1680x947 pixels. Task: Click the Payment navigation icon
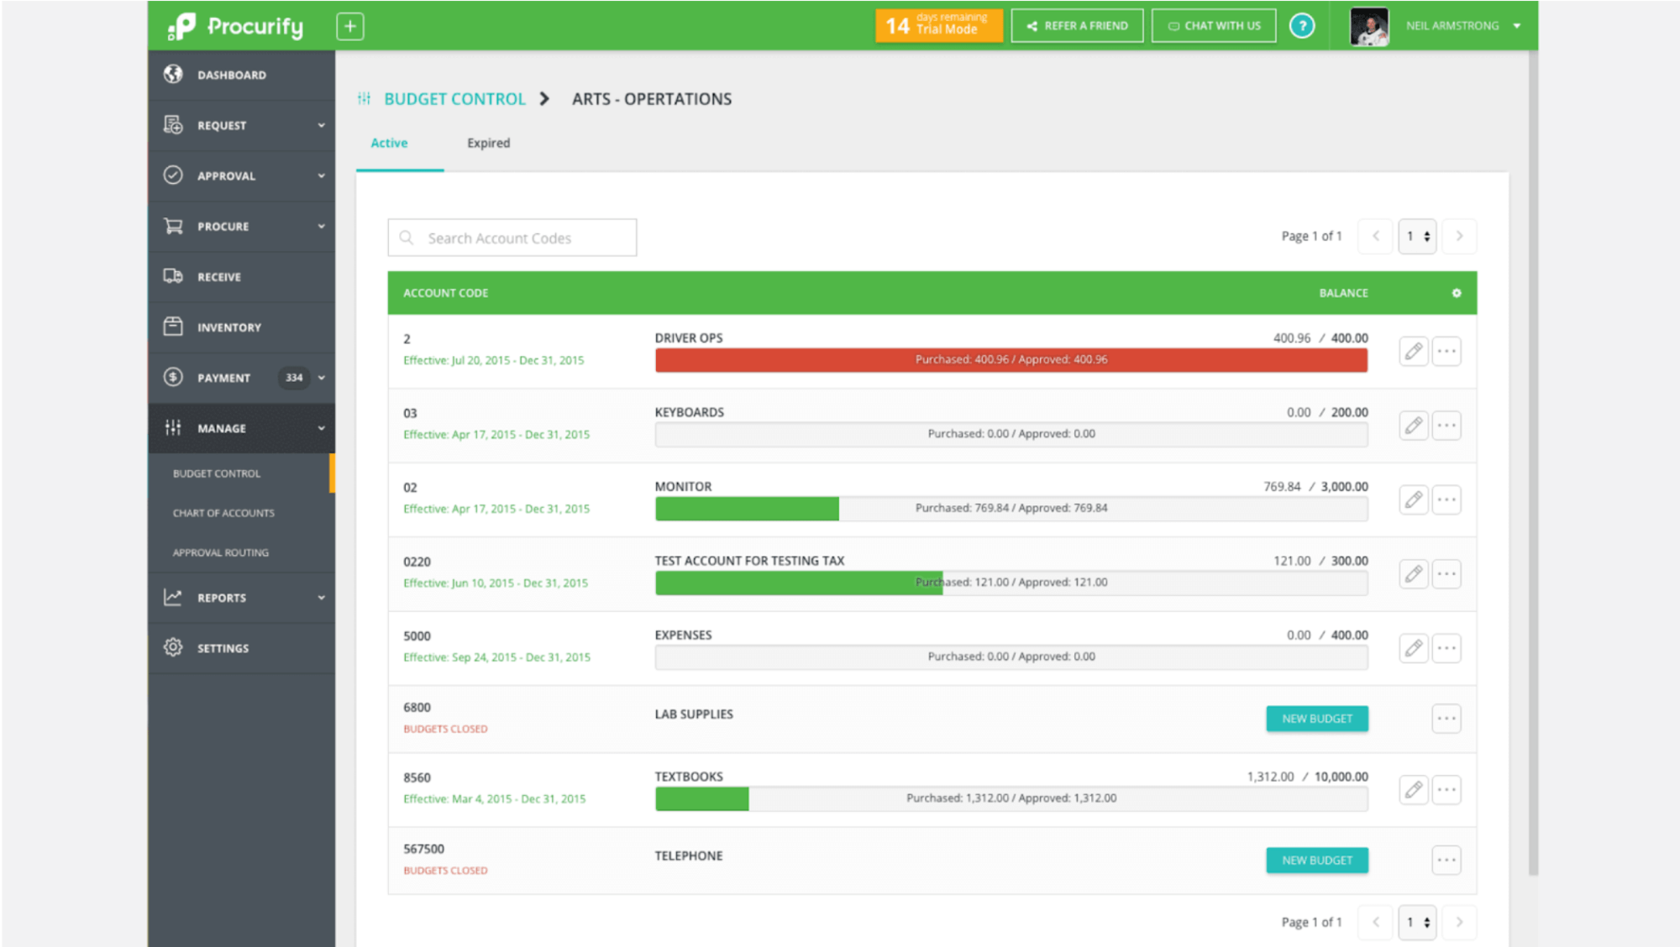coord(173,377)
